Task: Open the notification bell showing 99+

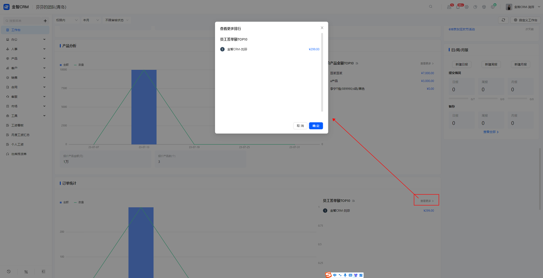Action: click(x=458, y=7)
